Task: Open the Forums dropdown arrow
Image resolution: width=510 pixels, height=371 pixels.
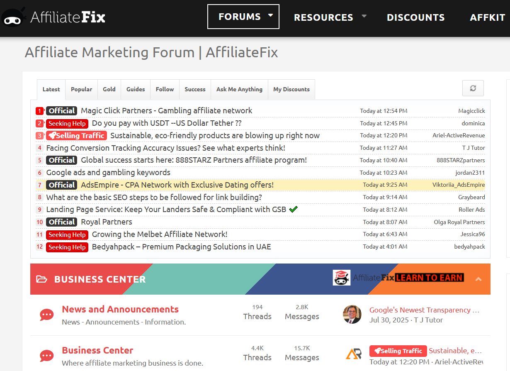Action: pyautogui.click(x=271, y=15)
